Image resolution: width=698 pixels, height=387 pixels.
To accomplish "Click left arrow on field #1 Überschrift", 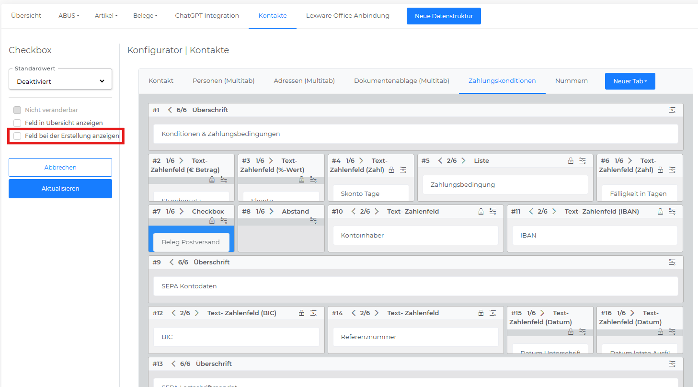I will click(x=170, y=110).
